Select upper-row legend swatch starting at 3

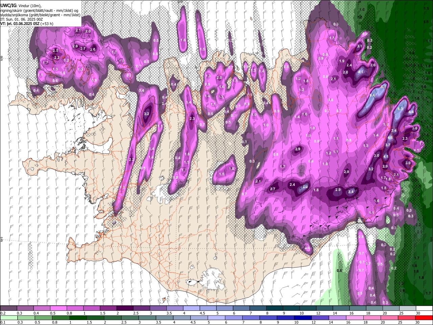[158, 308]
